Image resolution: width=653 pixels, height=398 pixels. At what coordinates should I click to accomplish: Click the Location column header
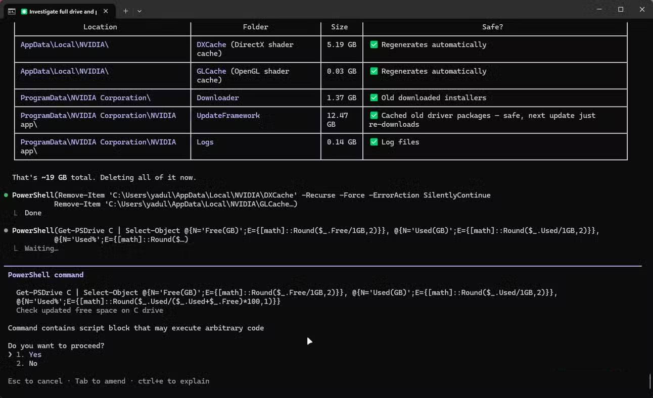point(100,27)
